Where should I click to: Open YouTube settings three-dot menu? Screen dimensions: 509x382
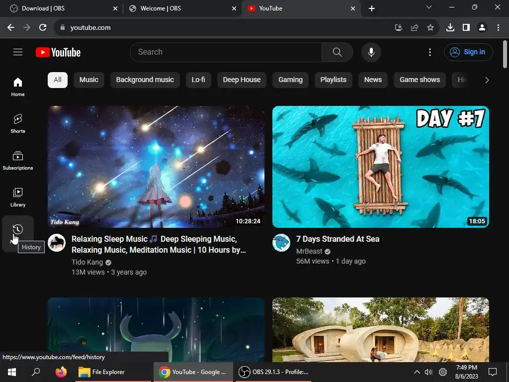click(430, 52)
